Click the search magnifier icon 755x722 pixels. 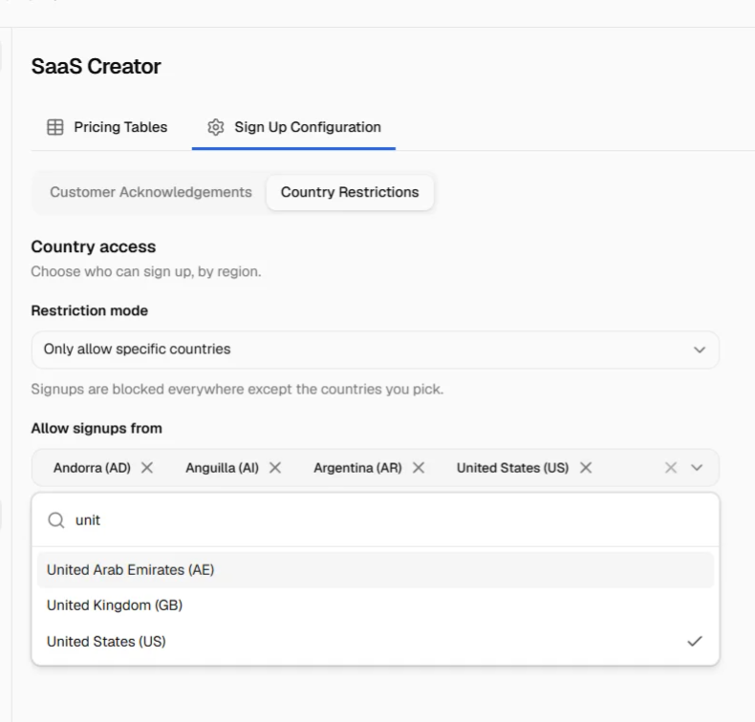56,520
